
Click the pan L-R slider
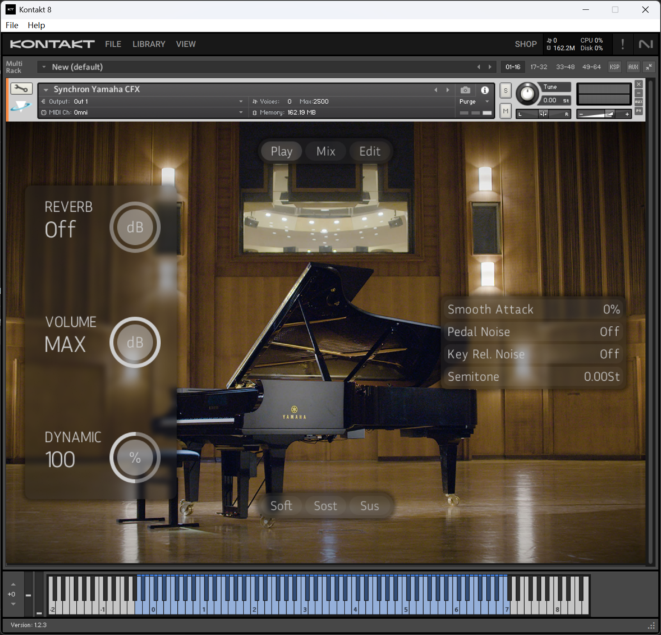click(x=543, y=114)
